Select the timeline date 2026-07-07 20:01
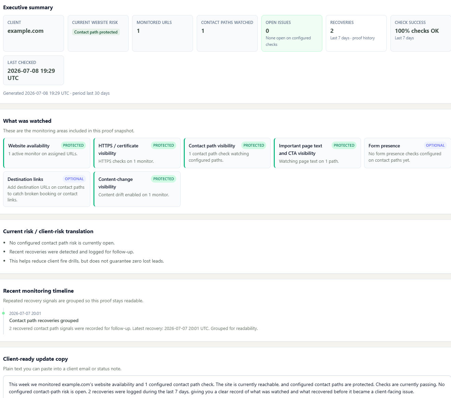Screen dimensions: 451x398 pos(25,314)
